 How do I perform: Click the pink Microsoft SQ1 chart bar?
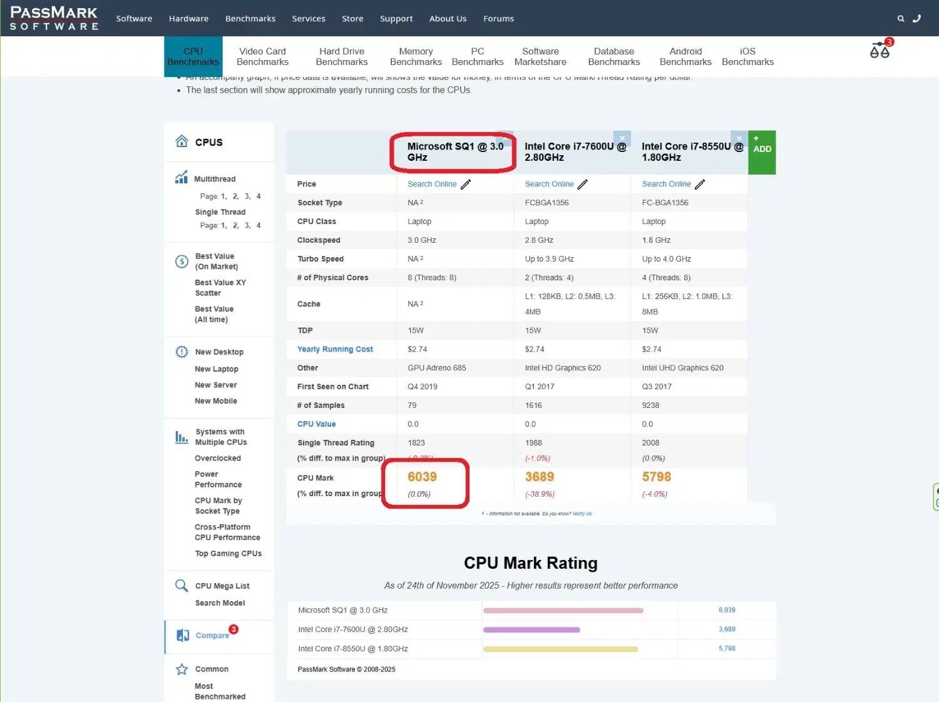[x=563, y=610]
